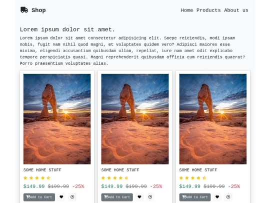The width and height of the screenshot is (270, 203).
Task: Click the star rating on first product
Action: [37, 178]
